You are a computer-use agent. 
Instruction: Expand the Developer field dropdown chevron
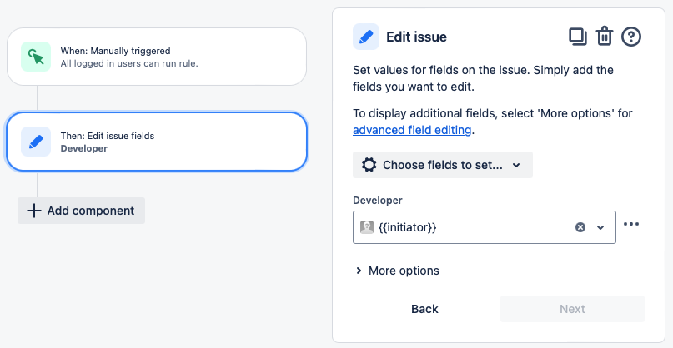tap(600, 227)
